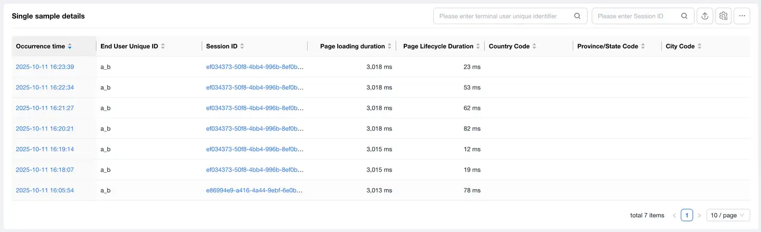Select page 1 in pagination
Screen dimensions: 761x232
point(686,215)
